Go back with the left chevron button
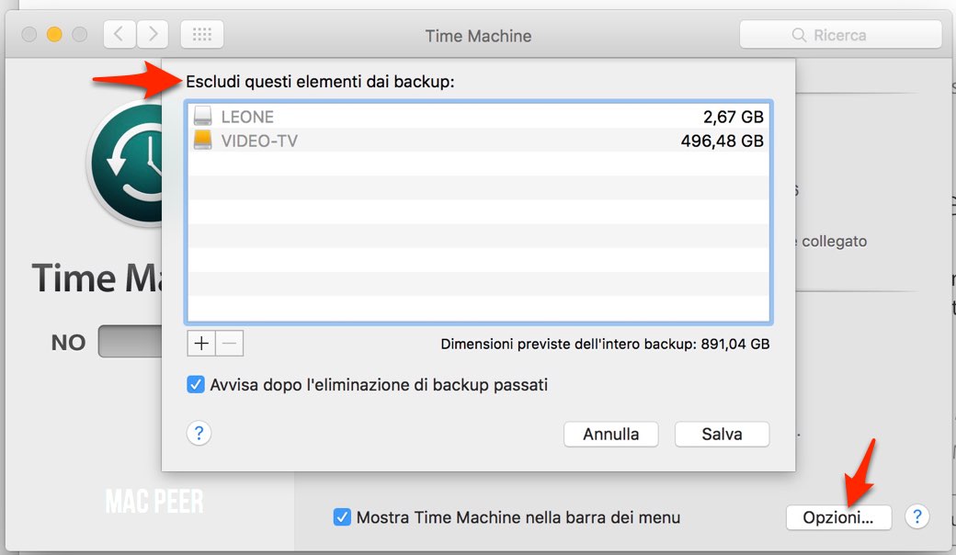 (119, 34)
